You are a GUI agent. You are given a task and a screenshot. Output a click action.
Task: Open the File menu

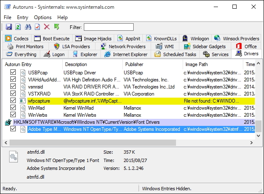tap(7, 17)
